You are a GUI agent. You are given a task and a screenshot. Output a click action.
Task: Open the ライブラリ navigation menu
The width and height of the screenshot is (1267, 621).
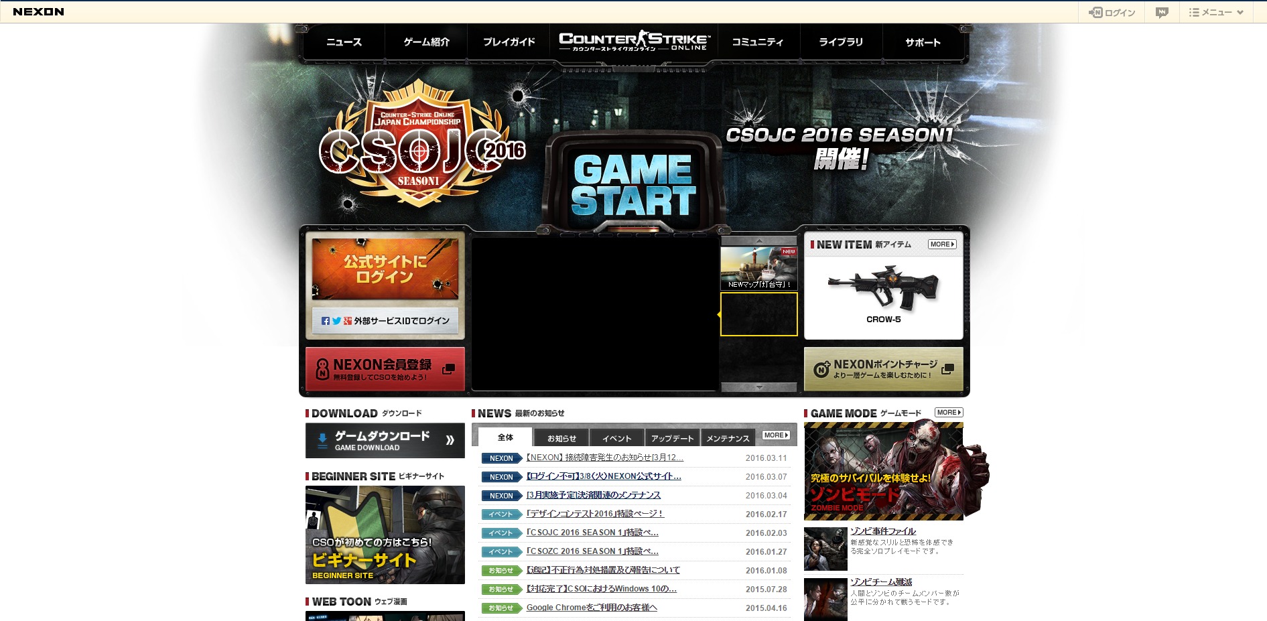click(x=841, y=42)
